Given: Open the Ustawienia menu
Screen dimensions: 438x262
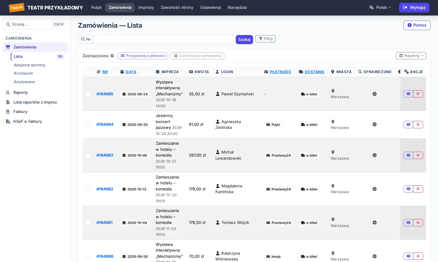Looking at the screenshot, I should (210, 7).
